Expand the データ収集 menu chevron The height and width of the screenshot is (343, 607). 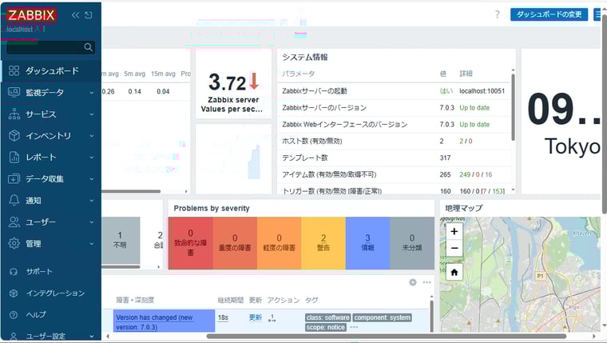pos(92,179)
